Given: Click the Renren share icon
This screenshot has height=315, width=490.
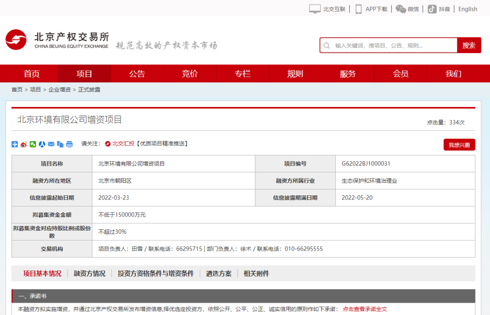Looking at the screenshot, I should [x=42, y=144].
